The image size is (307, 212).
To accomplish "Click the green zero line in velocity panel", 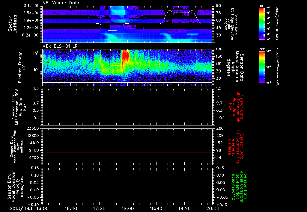I will 127,190.
